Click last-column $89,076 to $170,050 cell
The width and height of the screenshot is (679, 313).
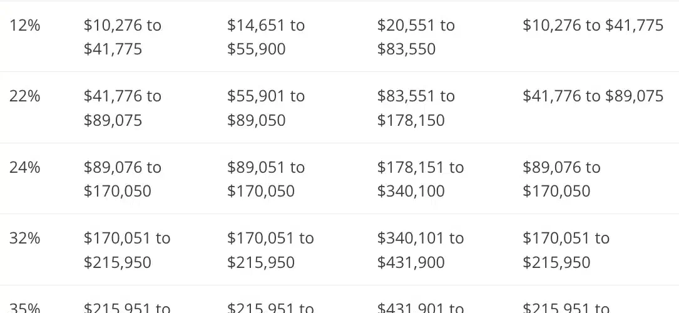coord(561,179)
